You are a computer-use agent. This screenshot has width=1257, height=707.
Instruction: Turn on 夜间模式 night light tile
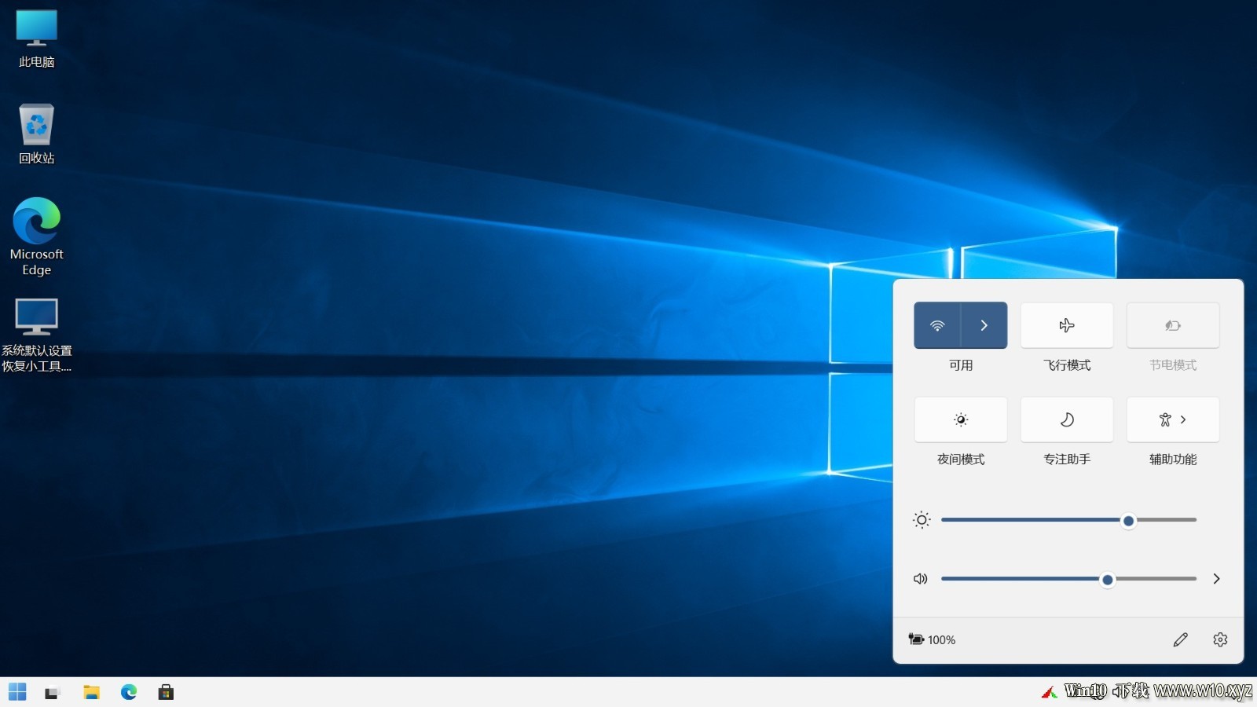[961, 419]
